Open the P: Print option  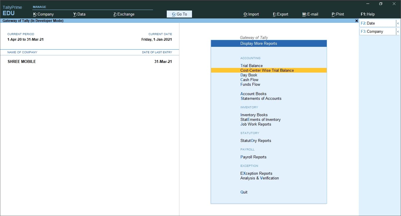[x=338, y=14]
